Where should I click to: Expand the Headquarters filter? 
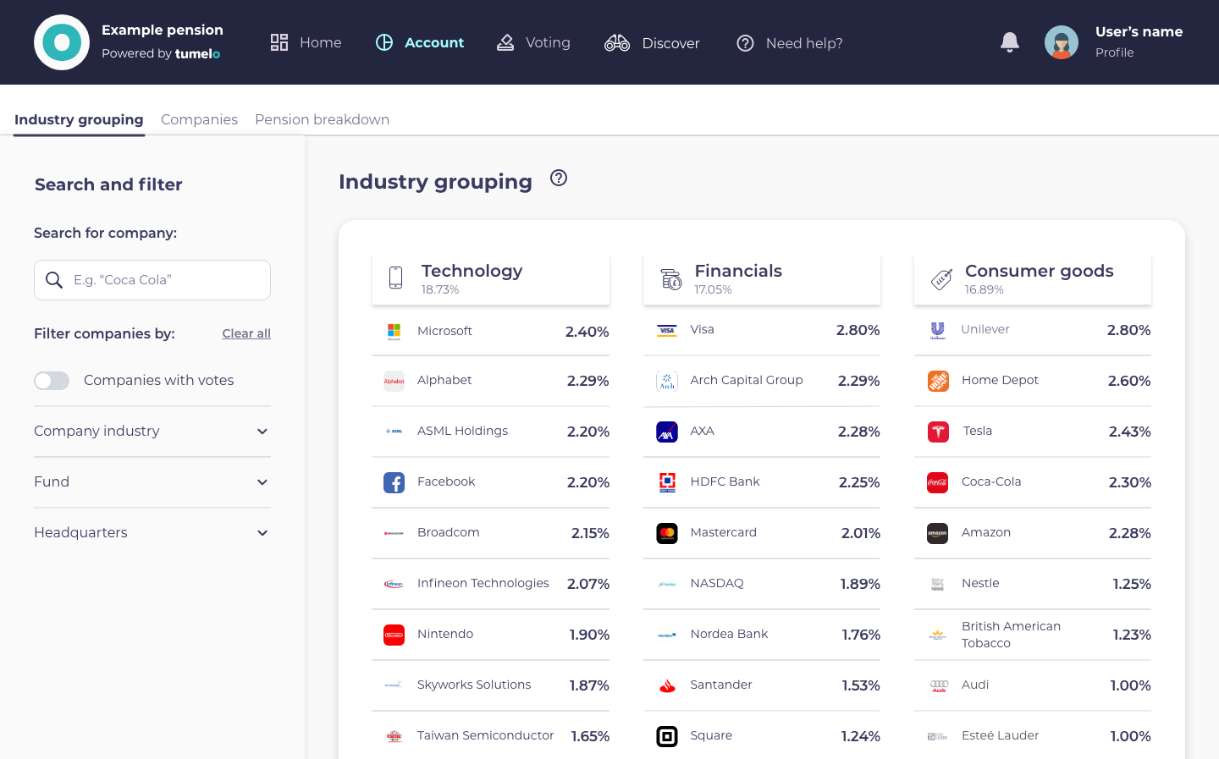152,533
